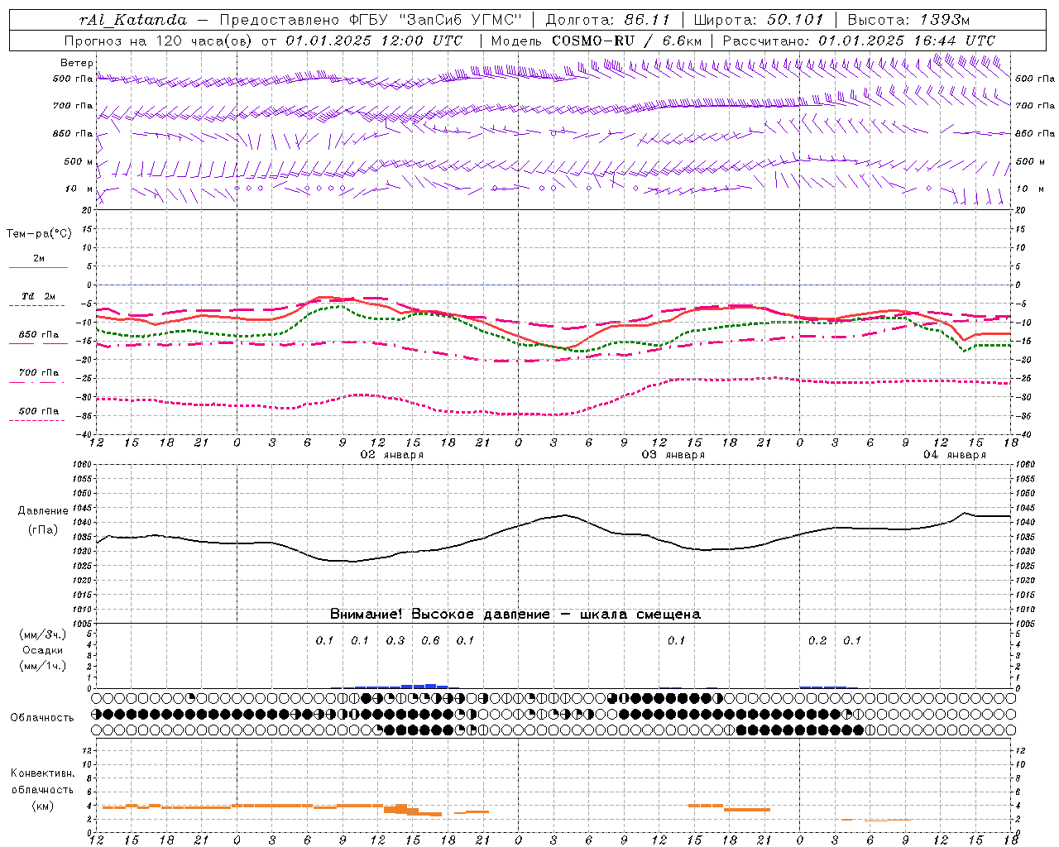
Task: Click the warning Внимание! Высокое давление — шкала смещена
Action: tap(515, 615)
